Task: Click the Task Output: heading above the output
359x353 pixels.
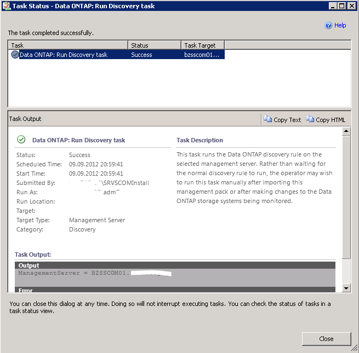Action: click(x=33, y=254)
